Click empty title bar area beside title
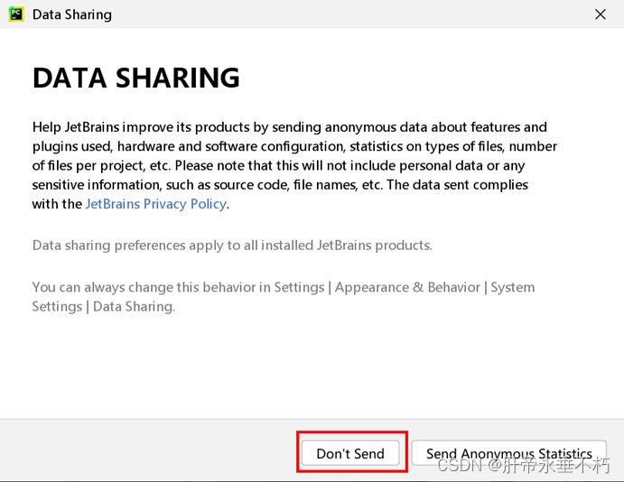The width and height of the screenshot is (624, 482). 350,14
